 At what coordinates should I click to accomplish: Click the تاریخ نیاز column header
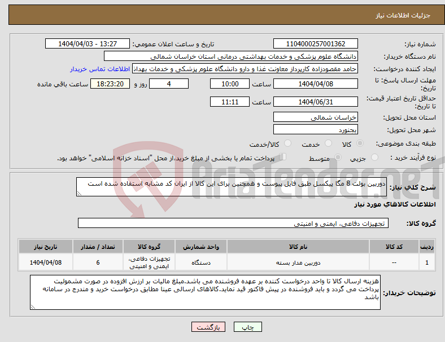[x=46, y=247]
